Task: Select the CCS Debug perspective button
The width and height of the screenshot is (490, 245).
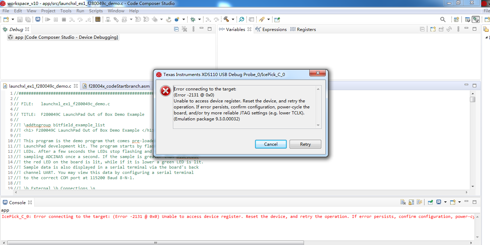Action: click(476, 19)
